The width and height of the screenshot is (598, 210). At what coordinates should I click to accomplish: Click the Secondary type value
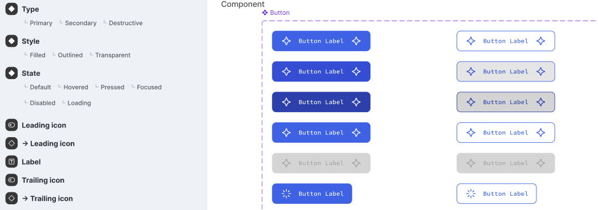(x=80, y=23)
